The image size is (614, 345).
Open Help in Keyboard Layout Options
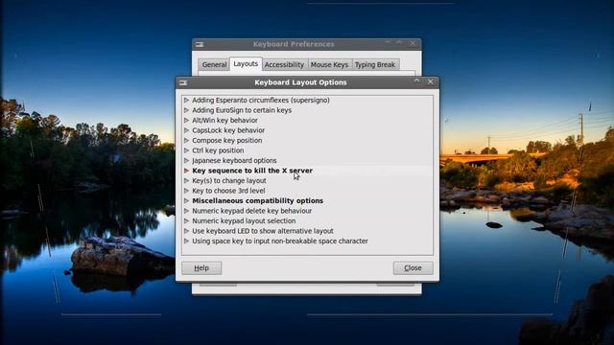tap(201, 268)
